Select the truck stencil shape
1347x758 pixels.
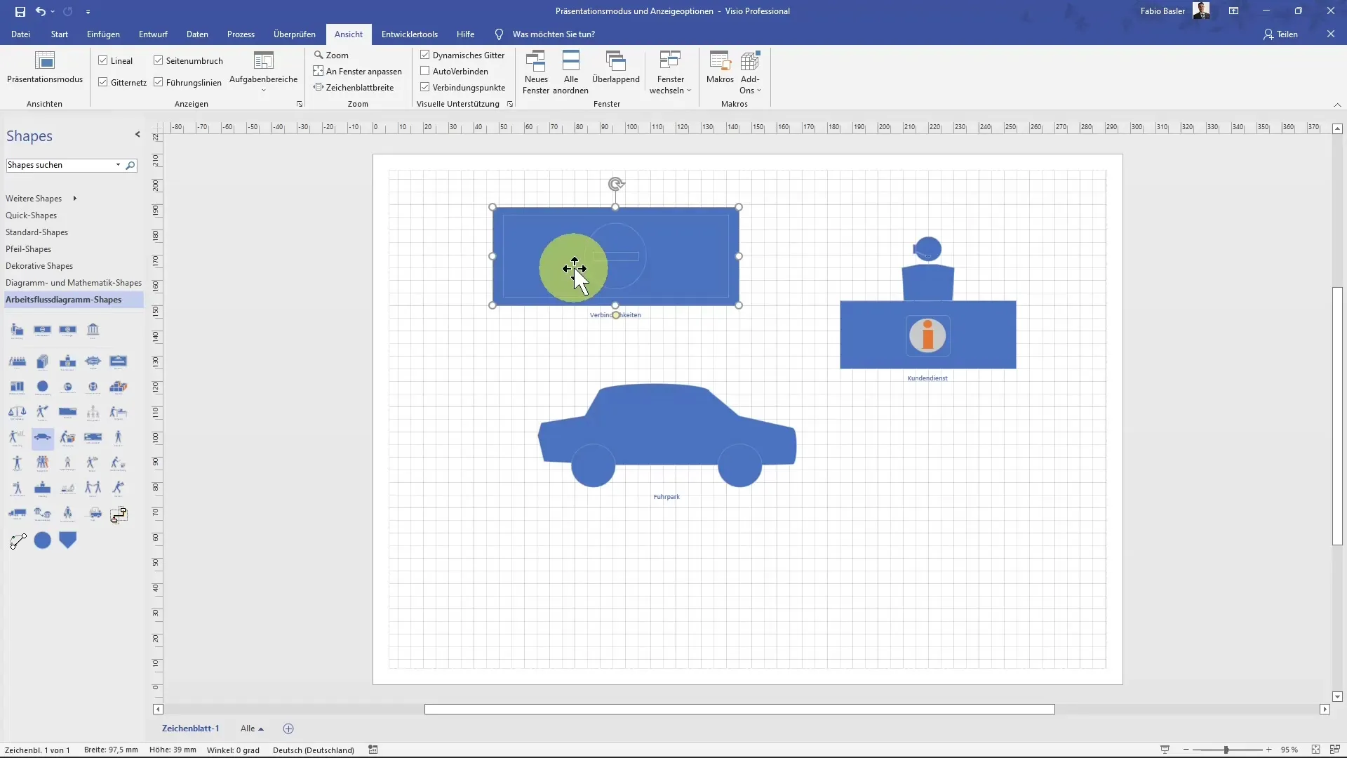(x=18, y=513)
